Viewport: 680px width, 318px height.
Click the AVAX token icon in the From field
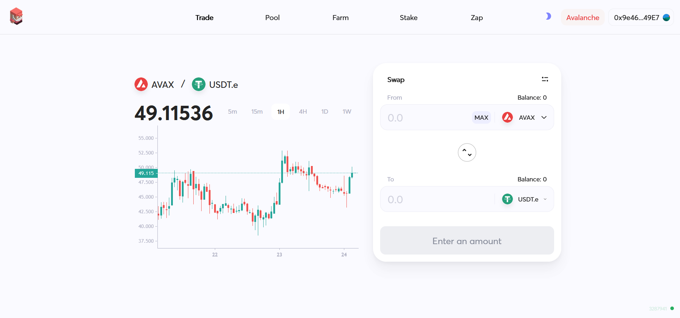507,118
